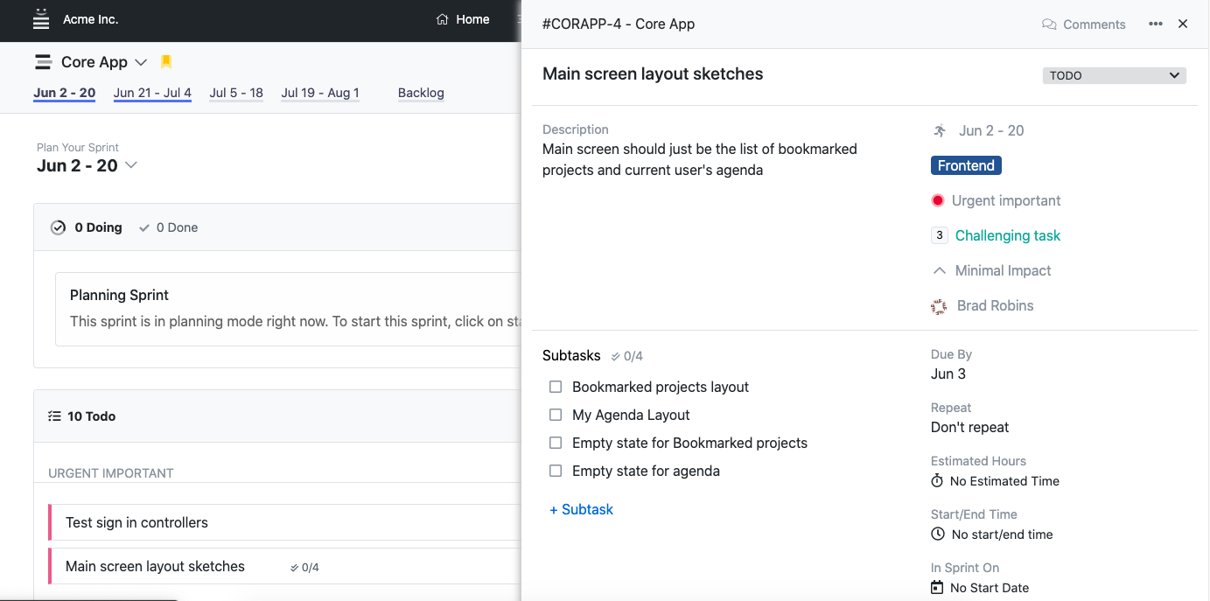
Task: Open the three-dot more options menu
Action: (1156, 24)
